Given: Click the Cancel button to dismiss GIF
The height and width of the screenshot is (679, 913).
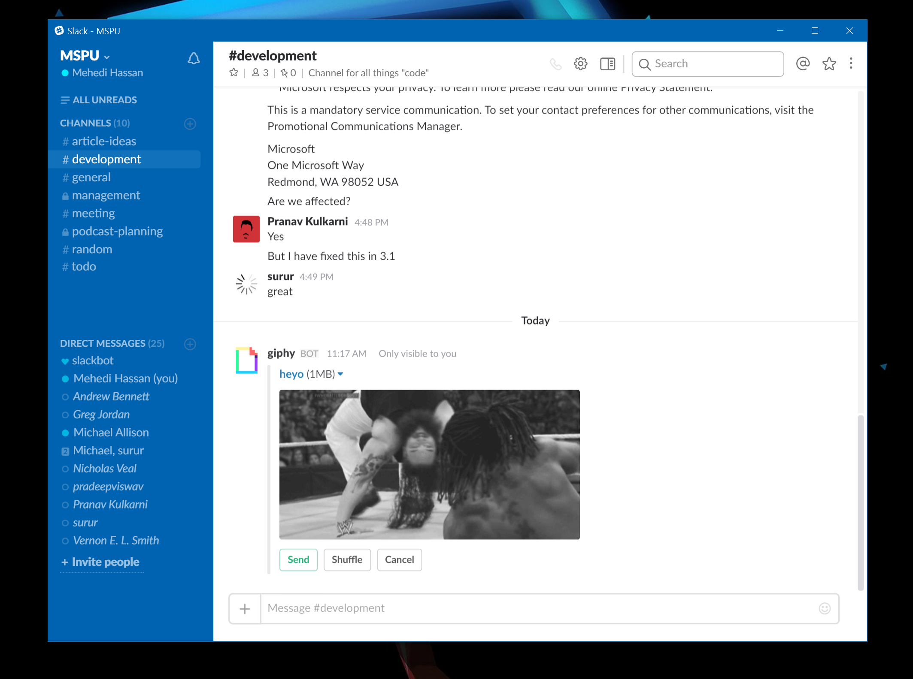Looking at the screenshot, I should pyautogui.click(x=399, y=559).
